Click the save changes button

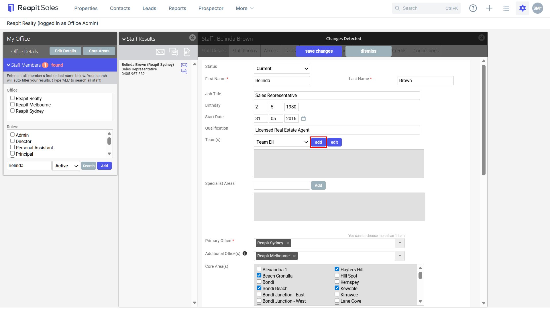point(319,51)
